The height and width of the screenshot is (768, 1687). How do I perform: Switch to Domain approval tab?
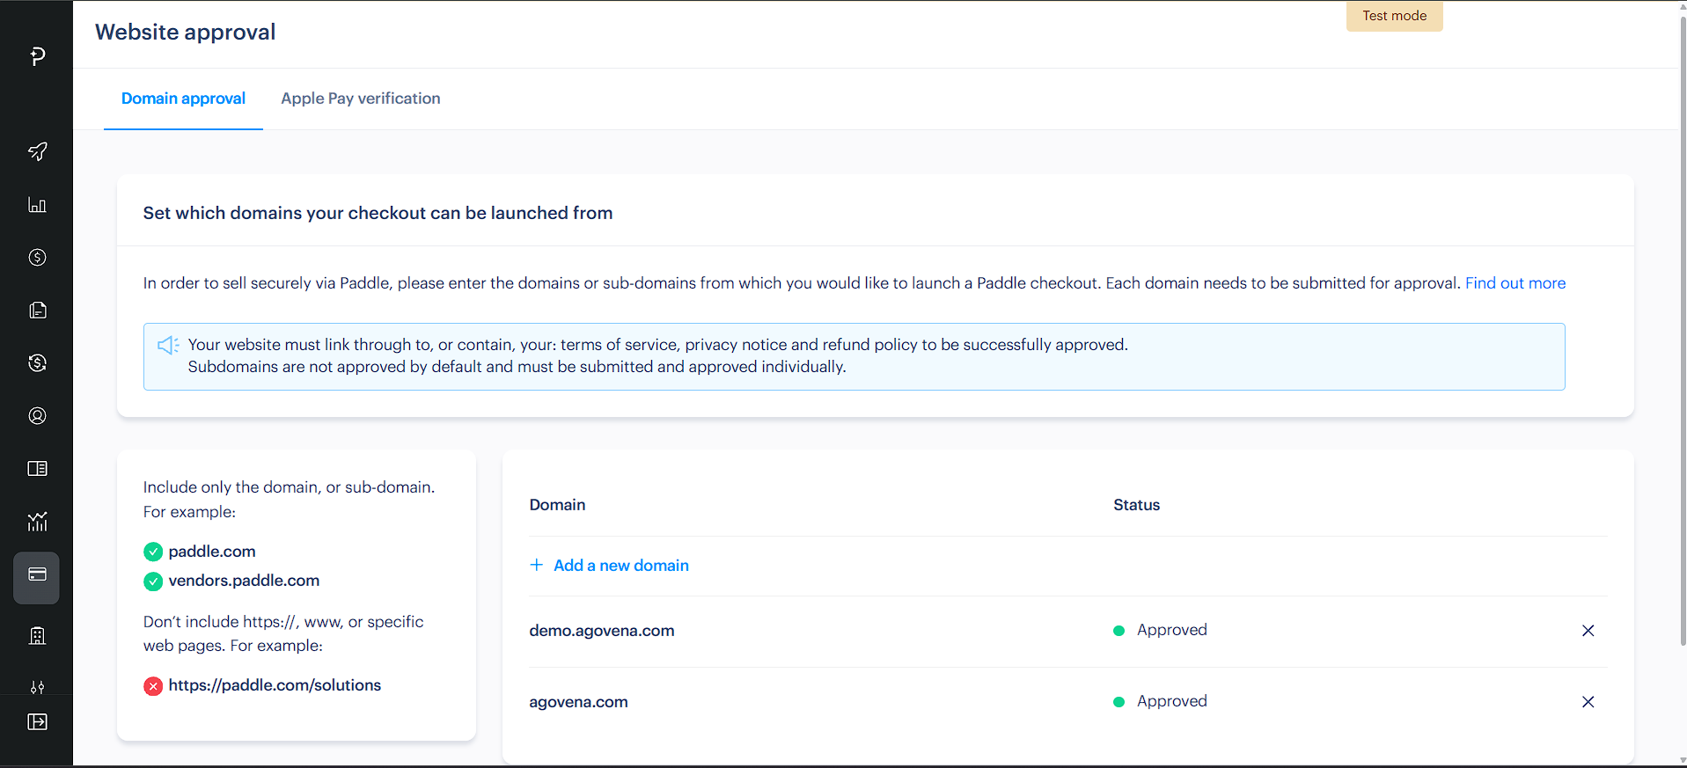click(183, 99)
